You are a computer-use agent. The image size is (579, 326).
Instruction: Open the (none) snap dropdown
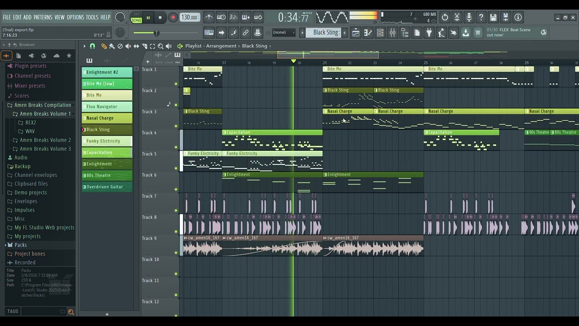[283, 33]
